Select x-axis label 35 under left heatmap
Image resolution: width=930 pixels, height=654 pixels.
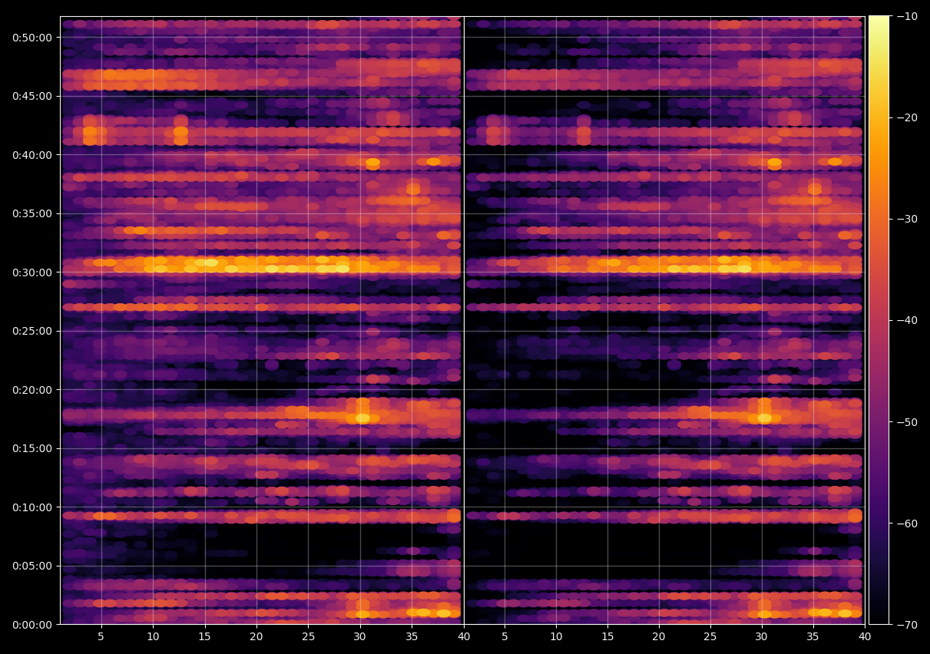(412, 637)
